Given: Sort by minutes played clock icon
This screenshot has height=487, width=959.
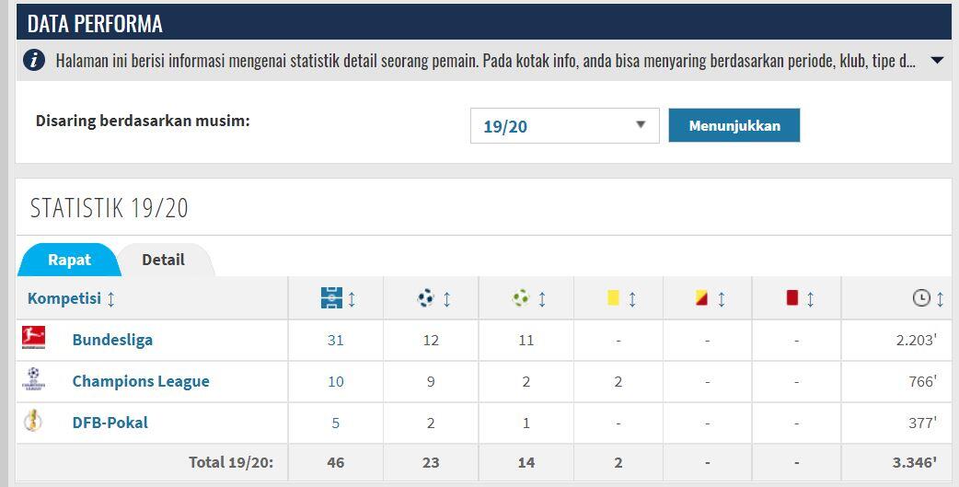Looking at the screenshot, I should (x=921, y=298).
